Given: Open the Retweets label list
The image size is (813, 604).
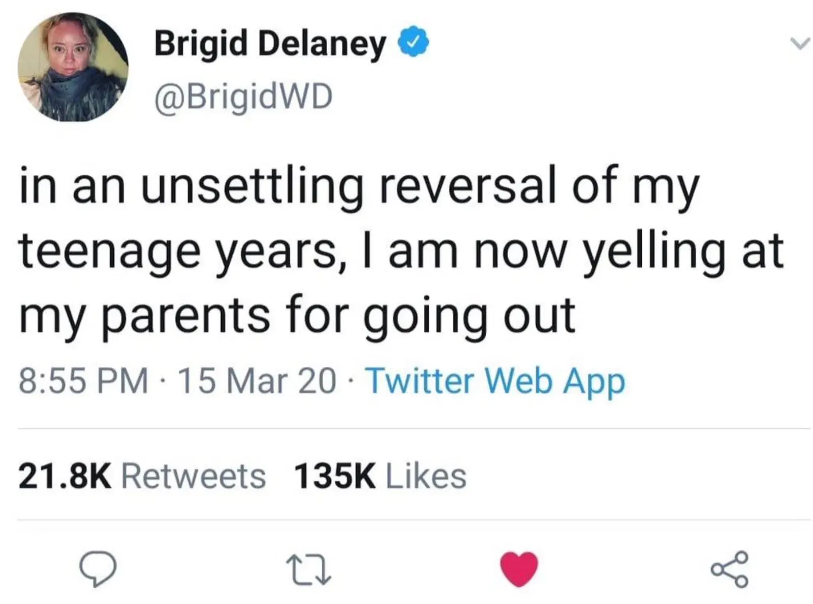Looking at the screenshot, I should (194, 476).
